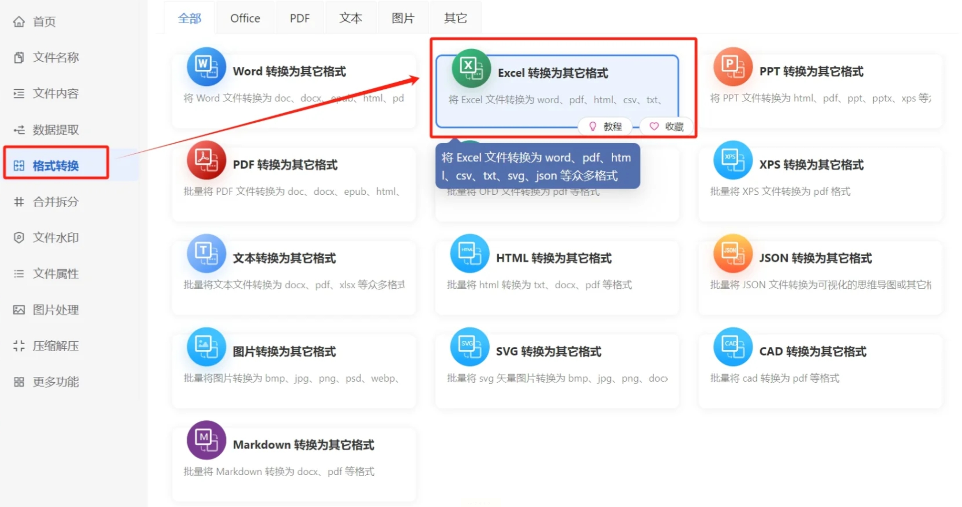Click the orange PPT conversion icon
This screenshot has width=962, height=507.
(732, 67)
